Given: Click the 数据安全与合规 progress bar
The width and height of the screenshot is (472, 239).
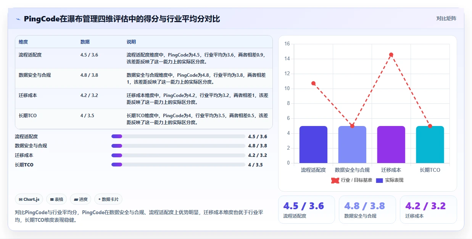Looking at the screenshot, I should click(178, 146).
